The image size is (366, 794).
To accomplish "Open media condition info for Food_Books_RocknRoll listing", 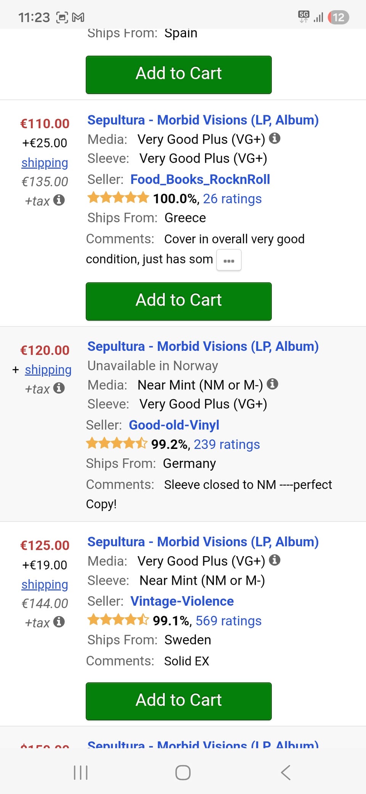I will 274,138.
